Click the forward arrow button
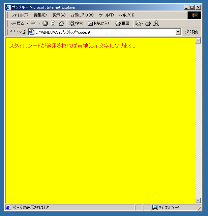 pyautogui.click(x=33, y=24)
